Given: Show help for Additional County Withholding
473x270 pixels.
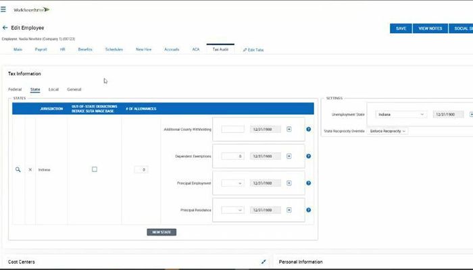Looking at the screenshot, I should tap(308, 130).
